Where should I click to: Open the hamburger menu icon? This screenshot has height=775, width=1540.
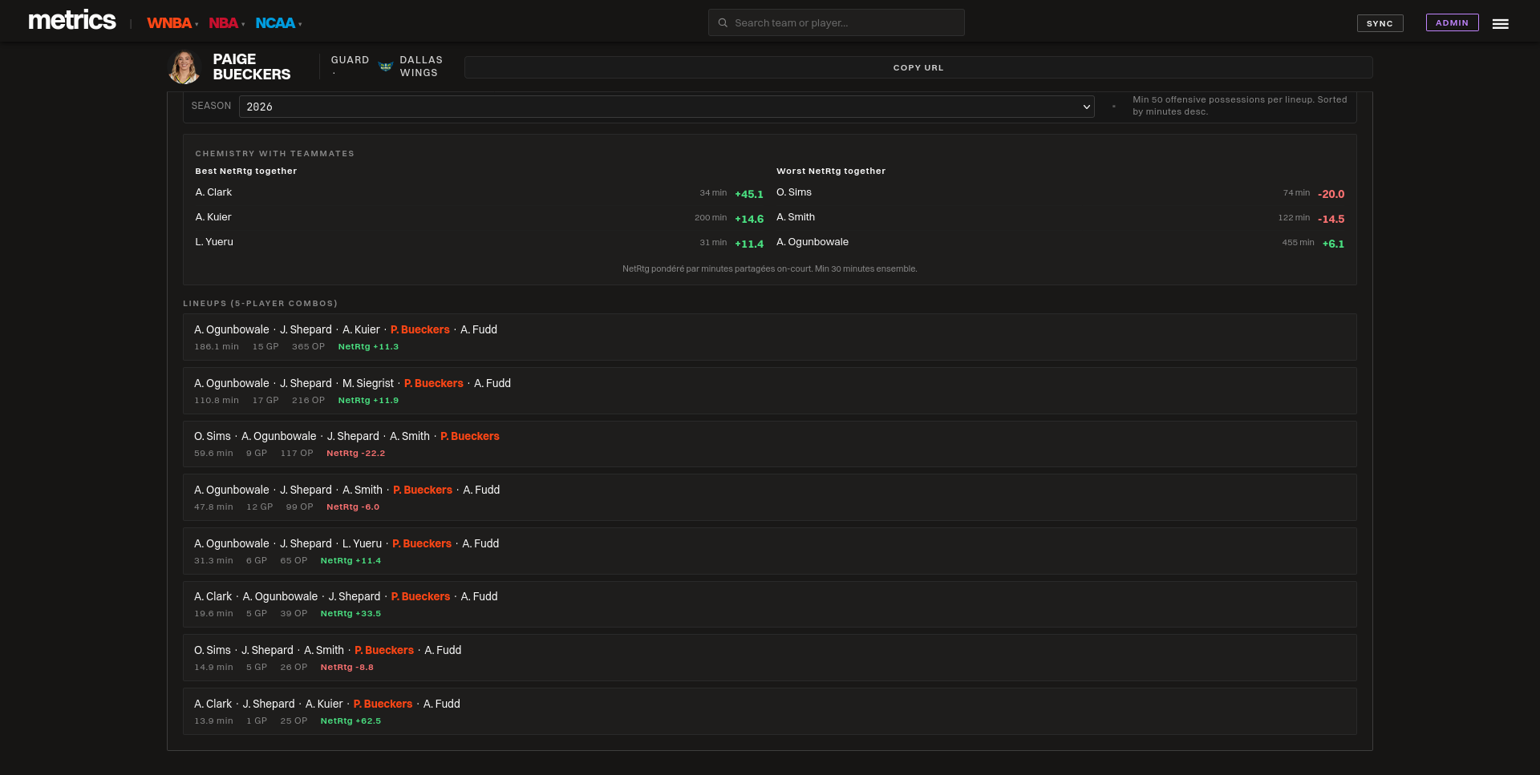click(1500, 24)
